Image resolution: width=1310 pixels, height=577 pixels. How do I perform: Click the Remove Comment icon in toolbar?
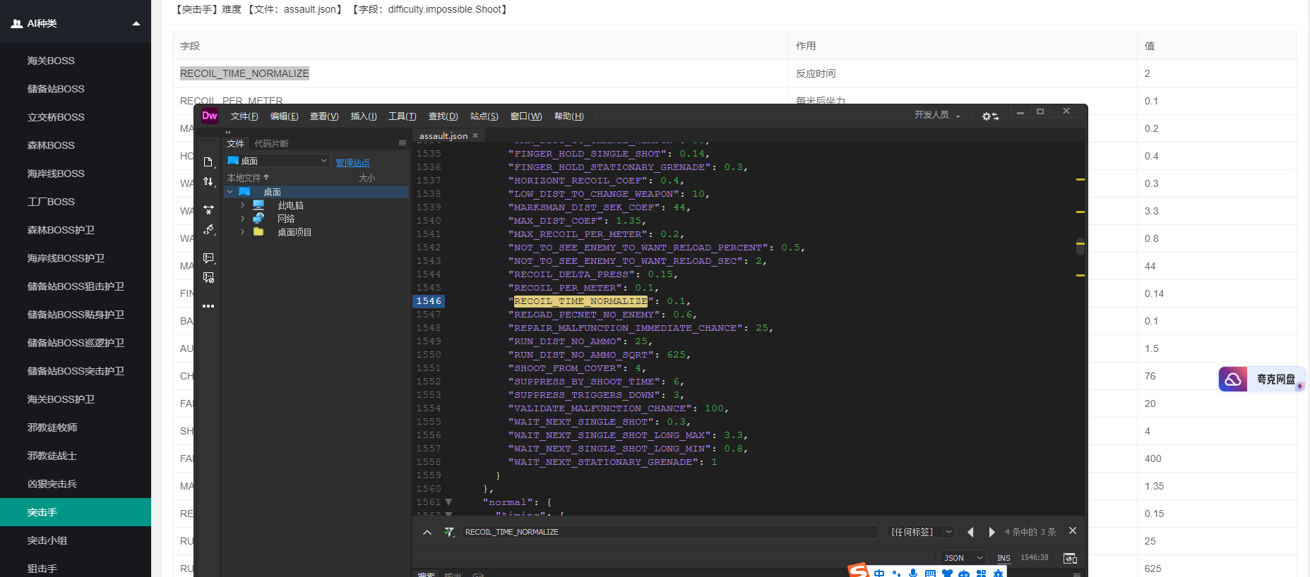tap(208, 278)
